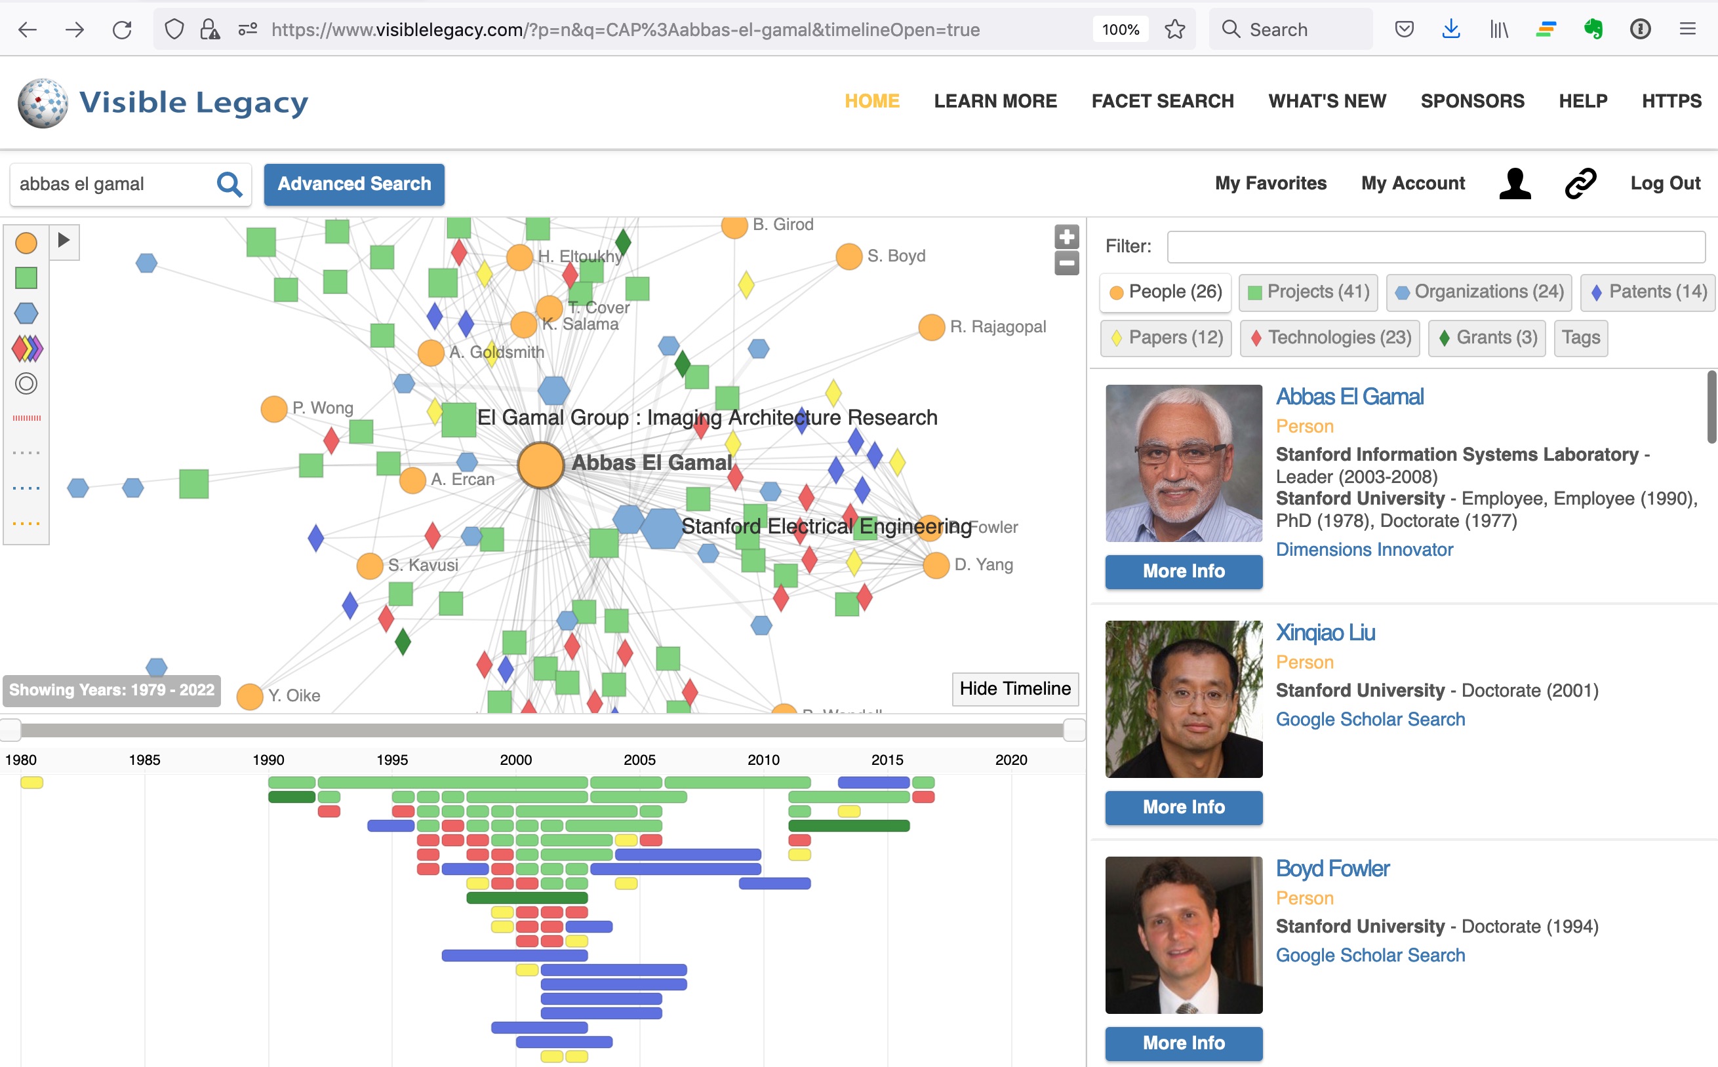Open Firefox hamburger application menu
The width and height of the screenshot is (1718, 1067).
(x=1687, y=29)
